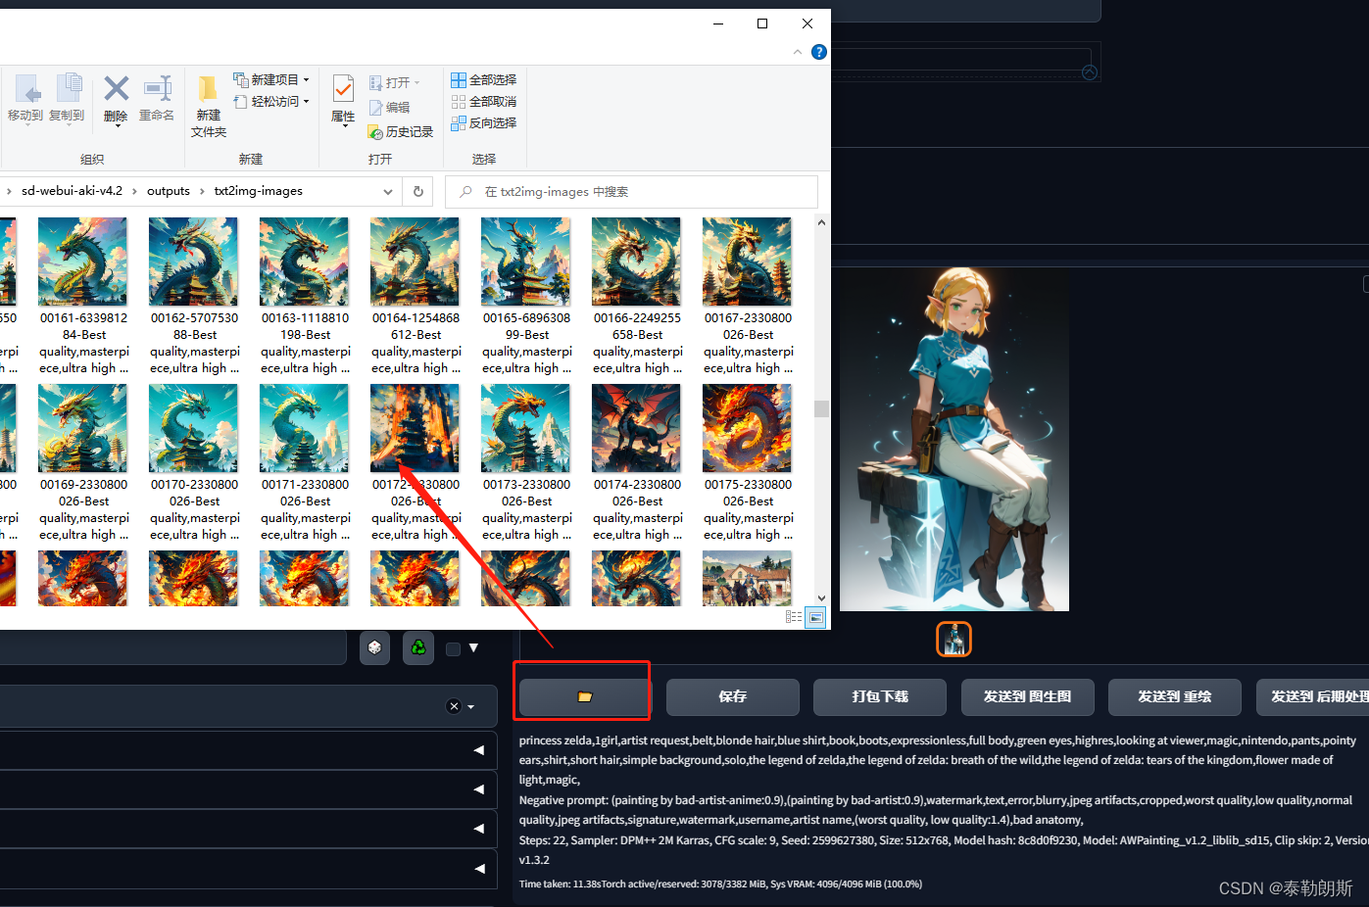The width and height of the screenshot is (1369, 907).
Task: Select image 00171-2330800 thumbnail
Action: pyautogui.click(x=304, y=428)
